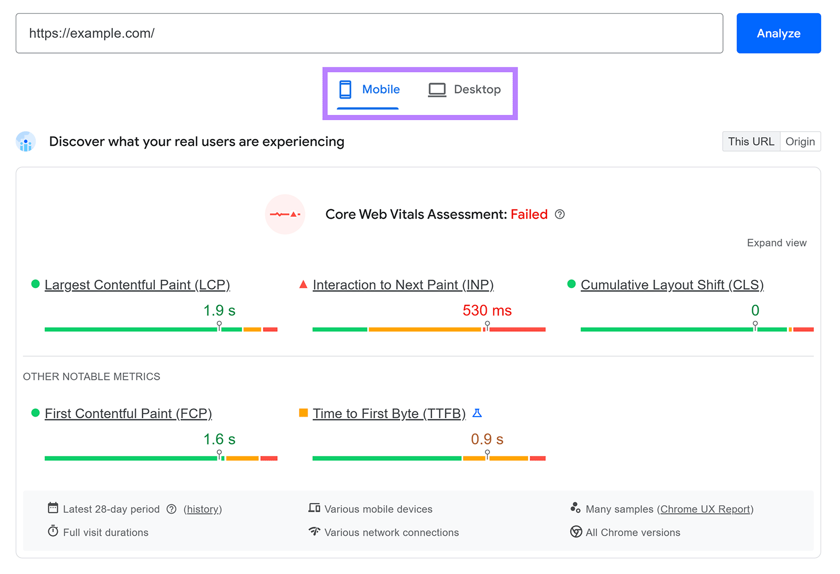Select the Mobile tab

pyautogui.click(x=369, y=89)
